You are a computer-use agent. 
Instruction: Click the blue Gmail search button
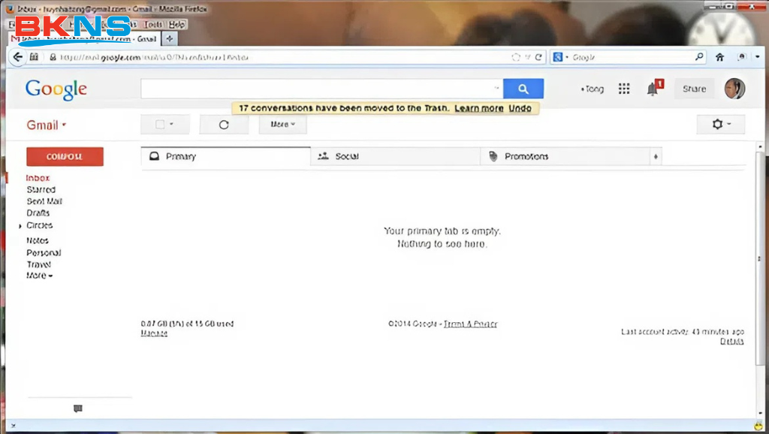click(x=523, y=89)
